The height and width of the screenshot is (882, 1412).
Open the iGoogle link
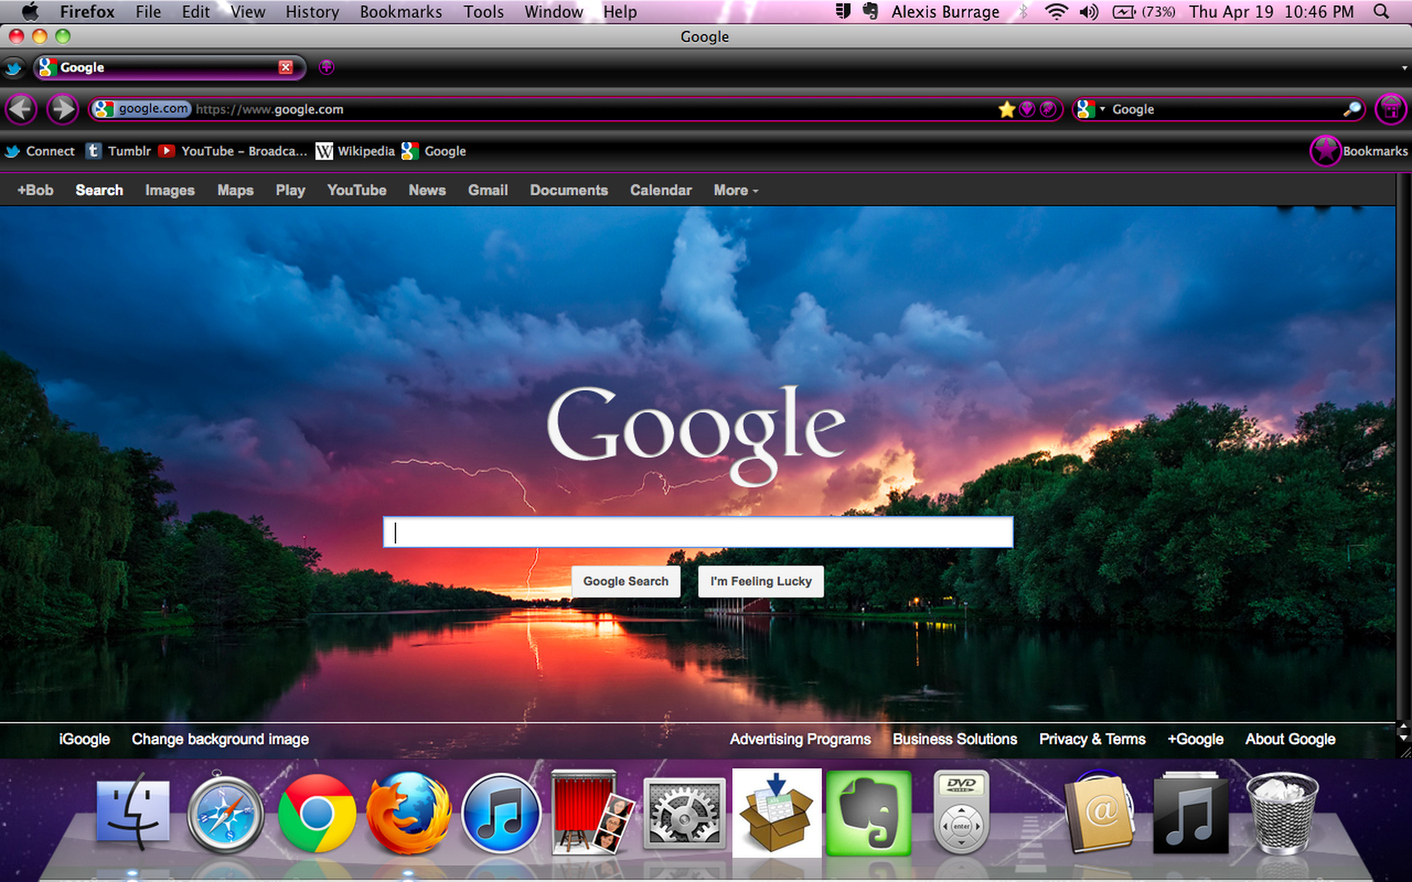pyautogui.click(x=84, y=739)
